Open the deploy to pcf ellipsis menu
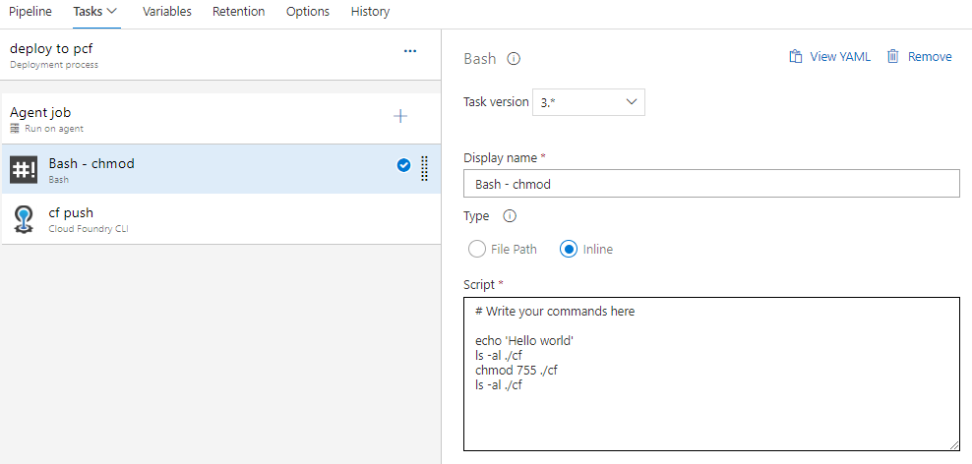The image size is (972, 464). point(410,51)
